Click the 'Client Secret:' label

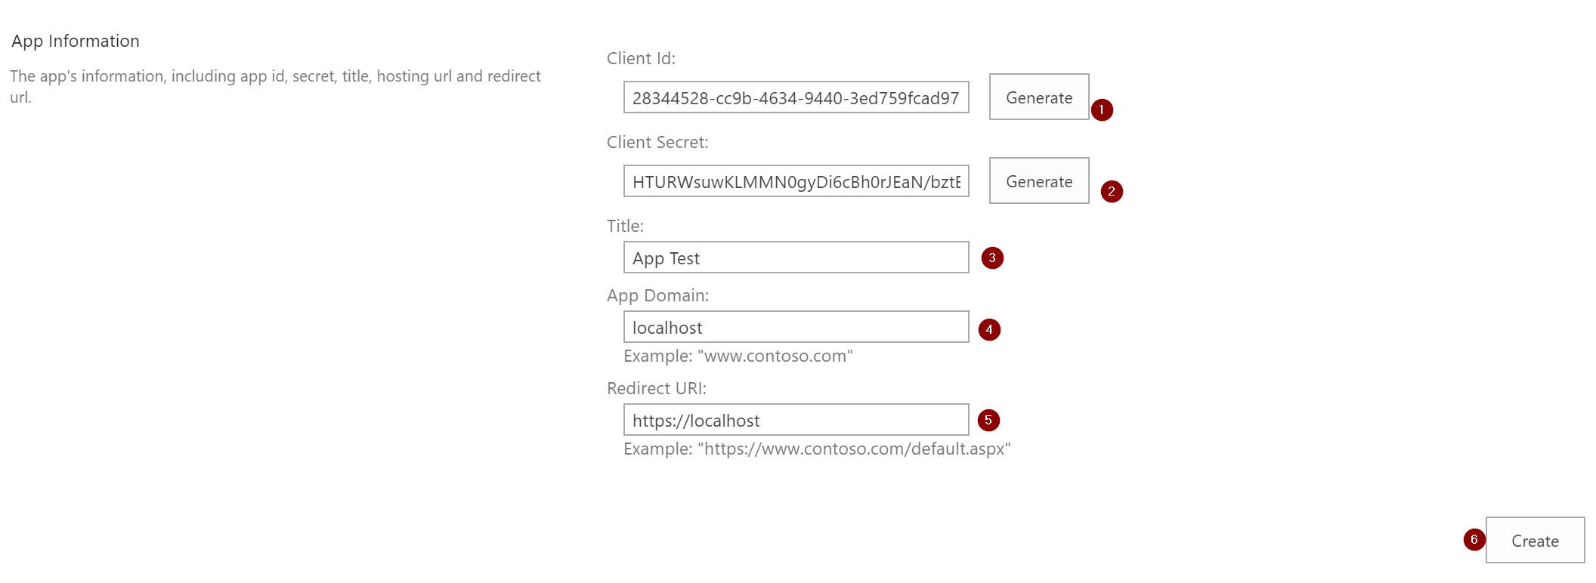pos(657,142)
